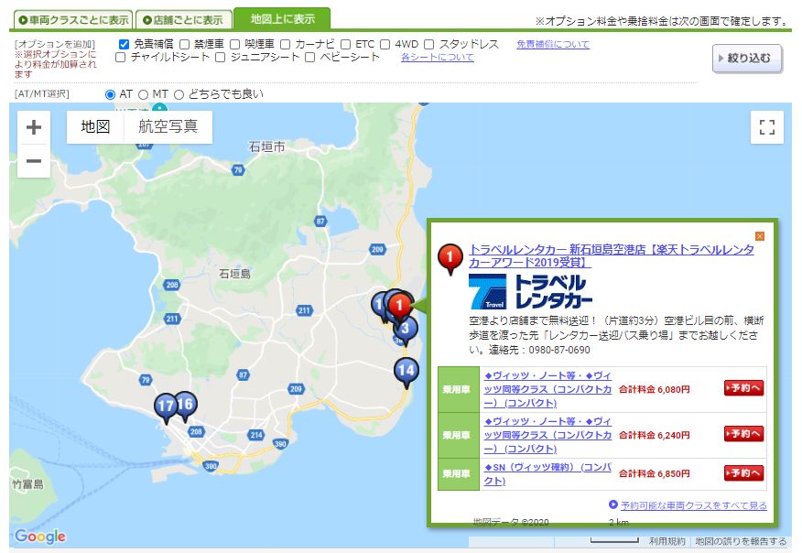Click the 合計料金 6,850円 price text
The width and height of the screenshot is (802, 553).
(655, 473)
